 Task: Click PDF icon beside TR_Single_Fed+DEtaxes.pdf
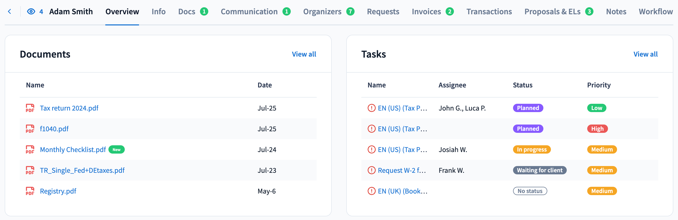(x=30, y=170)
